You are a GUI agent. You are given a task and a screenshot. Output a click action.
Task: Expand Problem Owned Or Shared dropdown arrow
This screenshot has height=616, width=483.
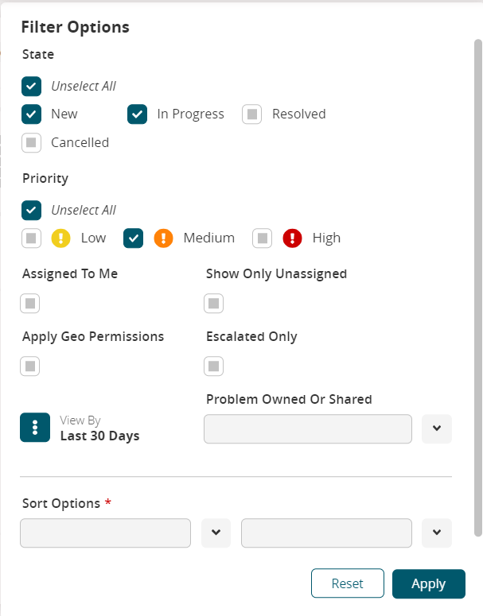[x=437, y=428]
